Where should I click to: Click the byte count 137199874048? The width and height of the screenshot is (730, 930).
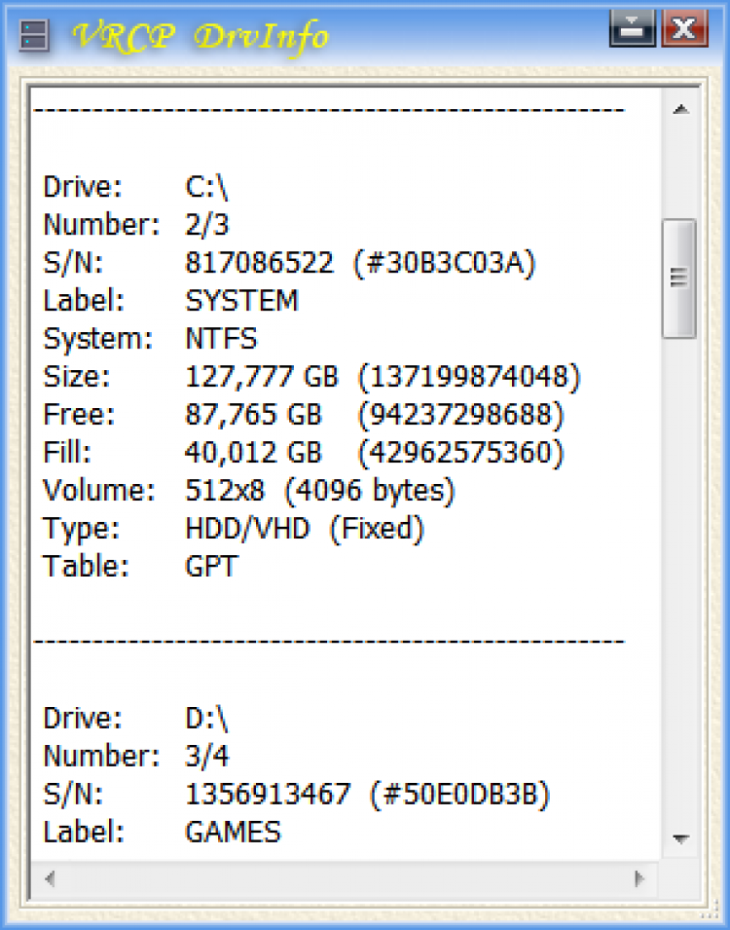[469, 377]
